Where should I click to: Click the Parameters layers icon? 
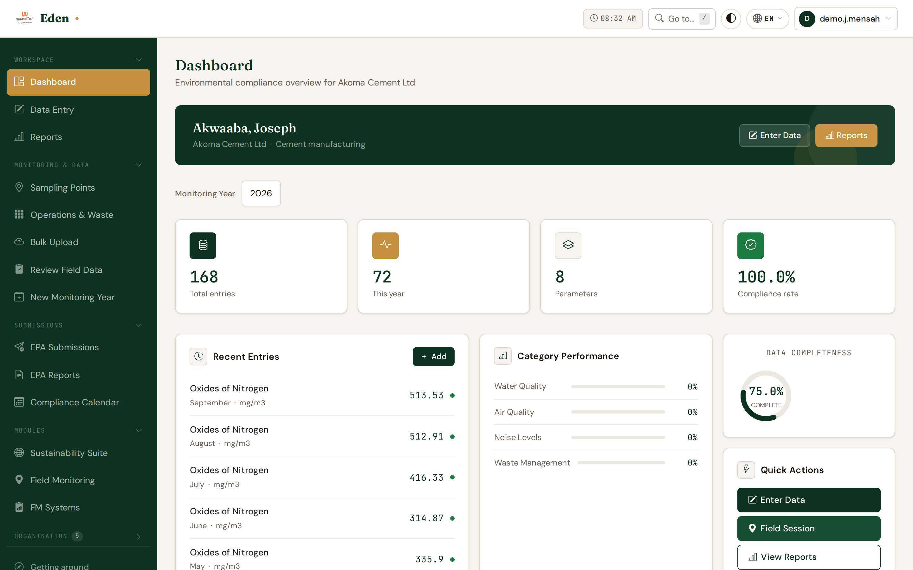(568, 245)
